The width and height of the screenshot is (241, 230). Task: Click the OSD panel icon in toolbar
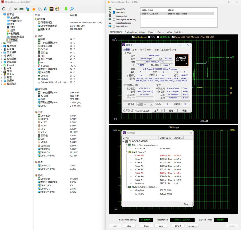tap(51, 9)
